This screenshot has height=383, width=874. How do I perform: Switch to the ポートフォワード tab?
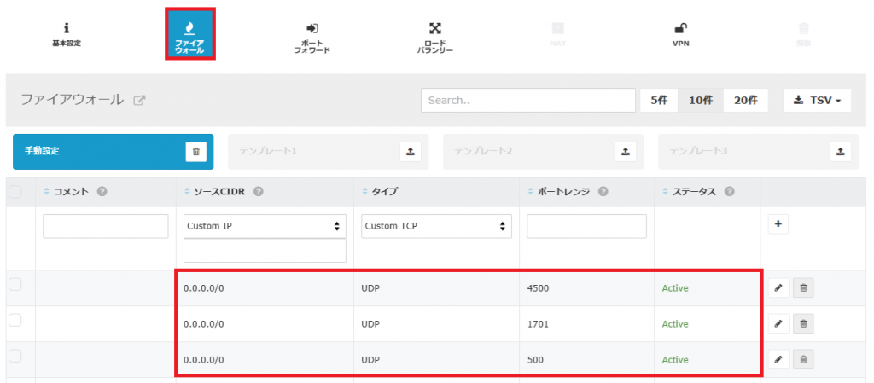311,37
